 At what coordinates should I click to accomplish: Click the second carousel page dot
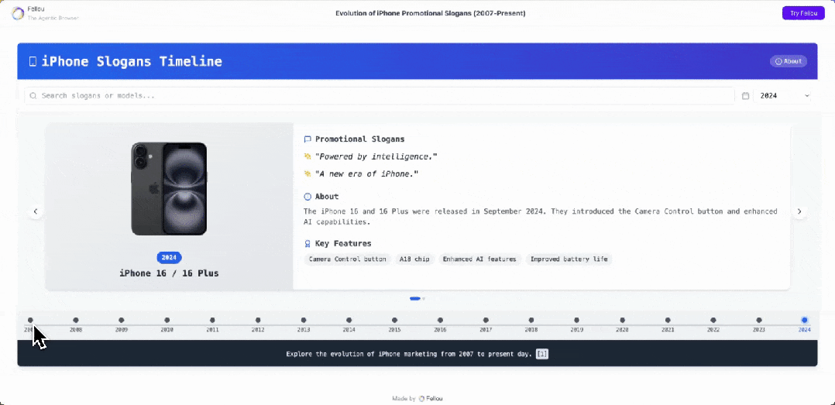[424, 299]
